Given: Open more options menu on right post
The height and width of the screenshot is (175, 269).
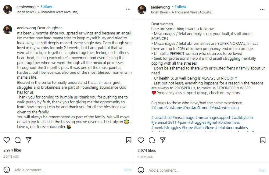Looking at the screenshot, I should 262,9.
